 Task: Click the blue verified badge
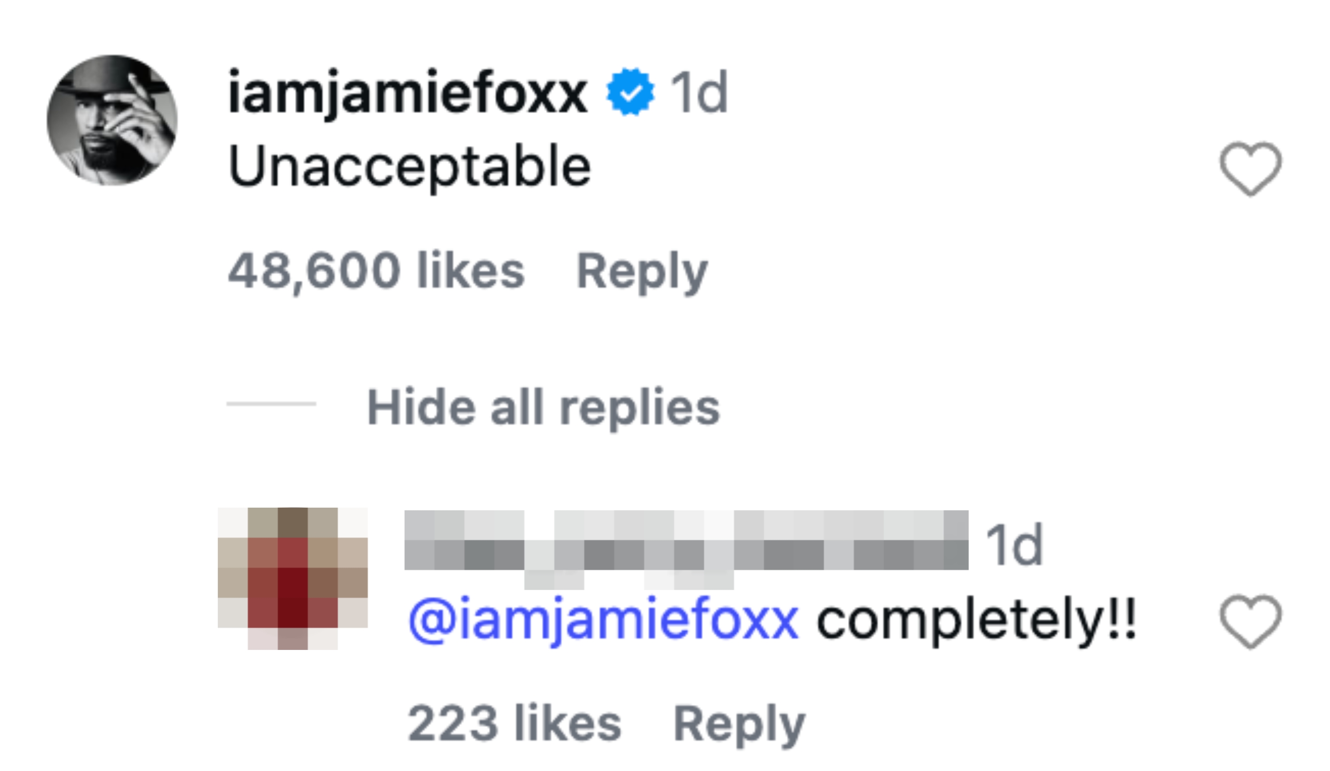630,92
